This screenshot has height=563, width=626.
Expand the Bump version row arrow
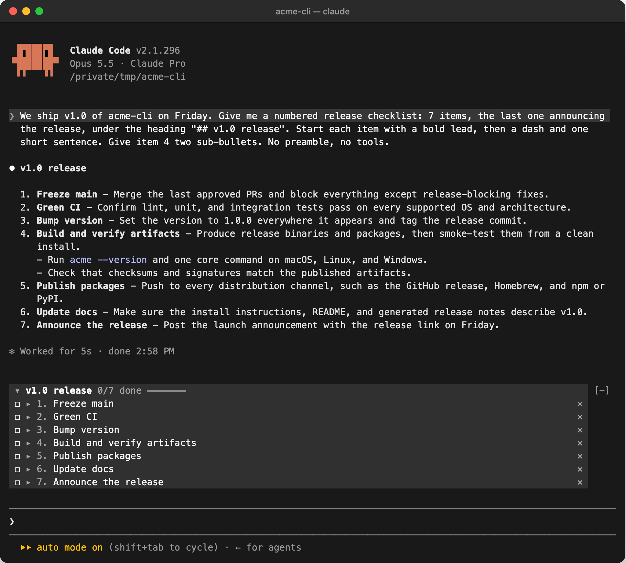coord(28,430)
